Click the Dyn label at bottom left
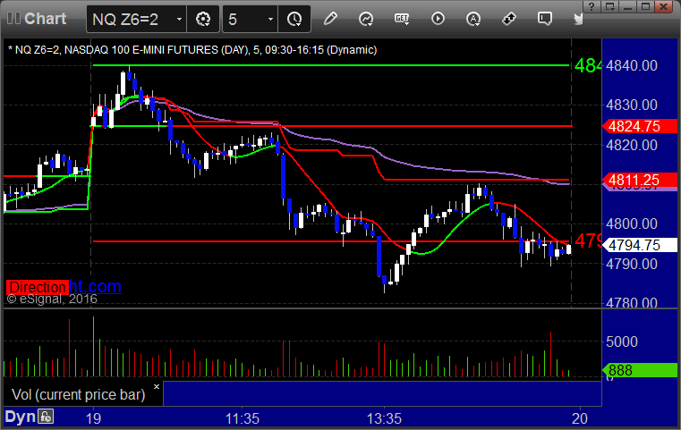The image size is (681, 430). coord(20,417)
